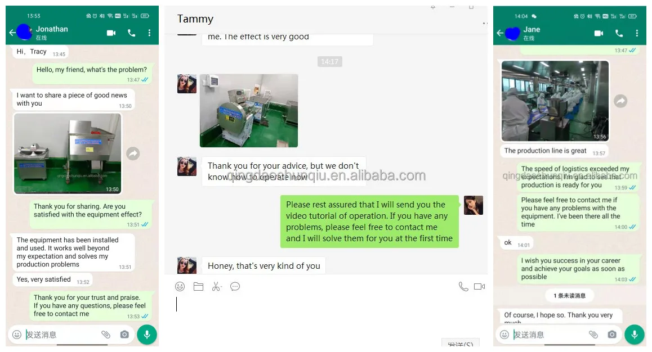Attach a file in Jonathan chat

(106, 334)
